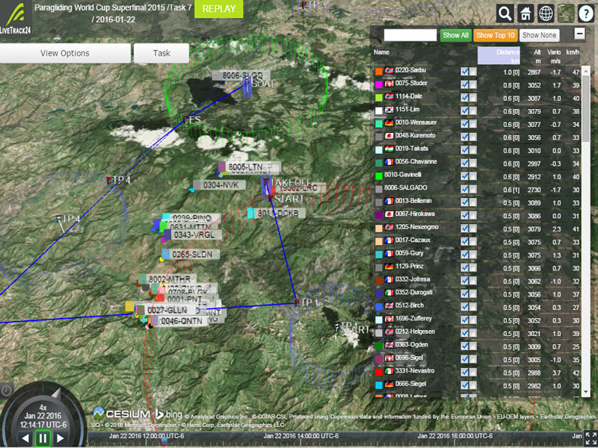598x448 pixels.
Task: Click the Show Top 10 button
Action: [x=495, y=35]
